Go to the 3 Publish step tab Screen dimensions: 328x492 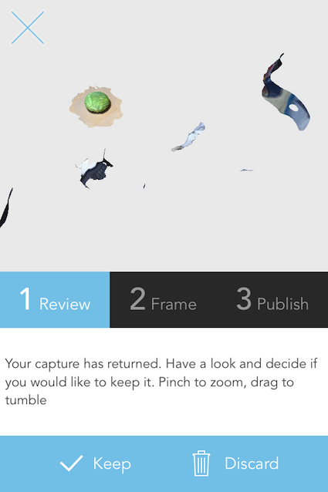(272, 300)
